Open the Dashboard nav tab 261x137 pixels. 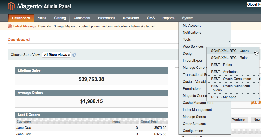point(21,18)
